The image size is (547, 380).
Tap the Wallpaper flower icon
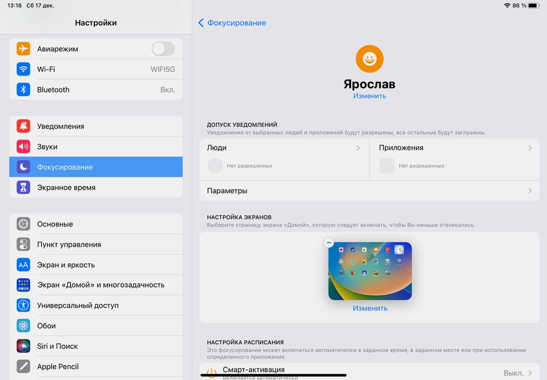pyautogui.click(x=23, y=326)
